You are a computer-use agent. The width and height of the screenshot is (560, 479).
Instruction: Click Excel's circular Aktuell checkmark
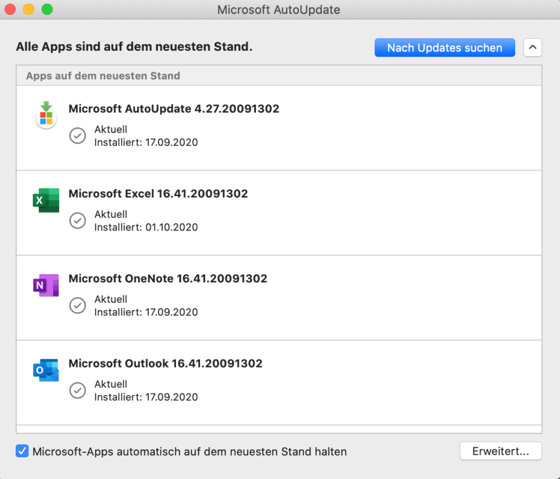pyautogui.click(x=77, y=221)
